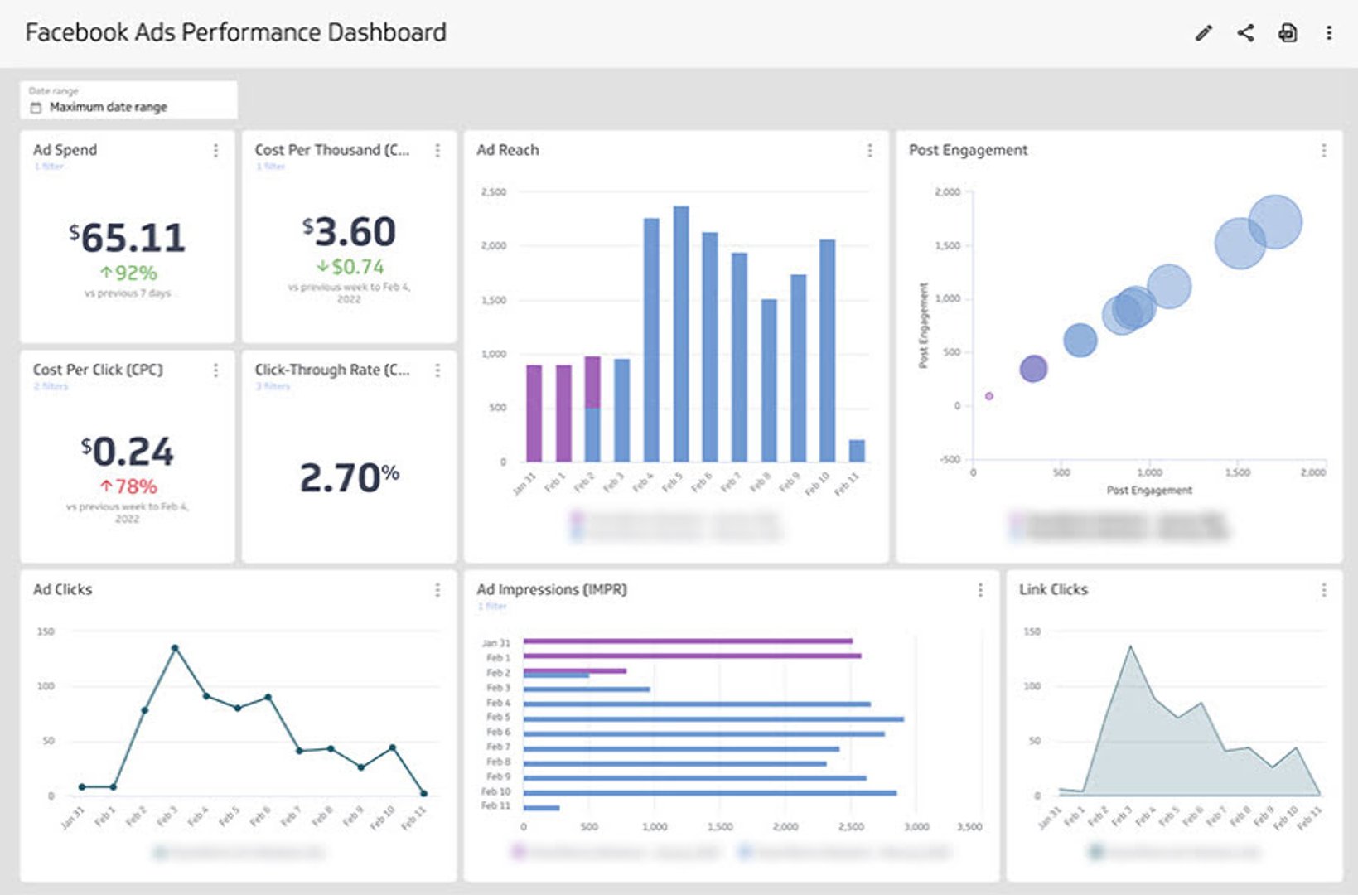Click the peak Feb 3 point in Ad Clicks
This screenshot has width=1358, height=895.
click(x=175, y=648)
